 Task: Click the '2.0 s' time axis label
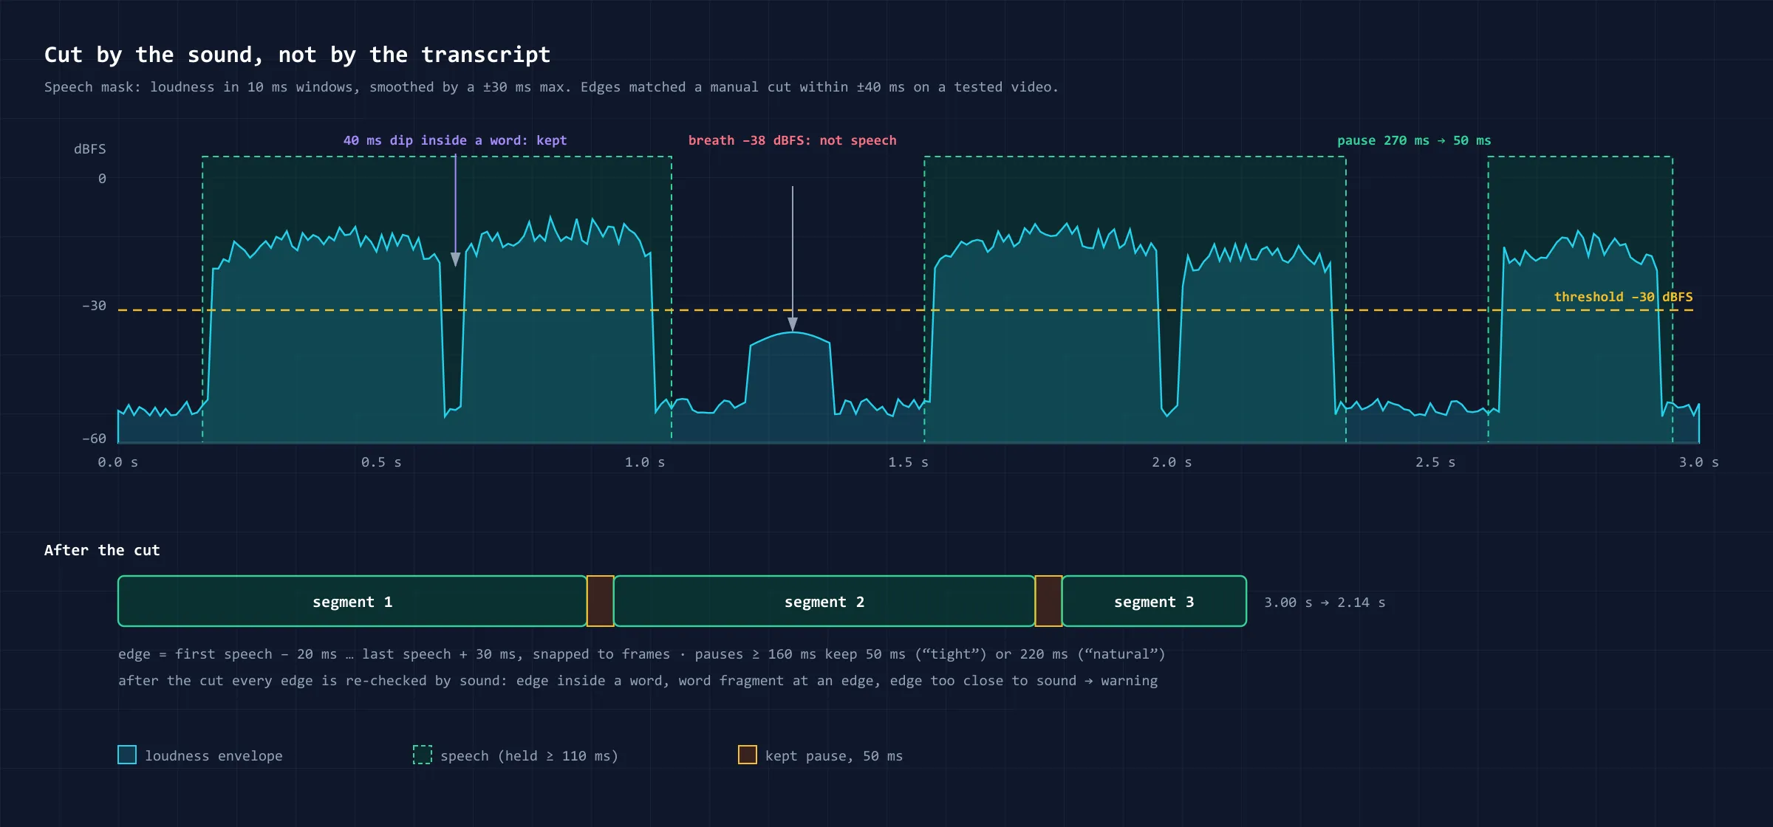(x=1172, y=462)
